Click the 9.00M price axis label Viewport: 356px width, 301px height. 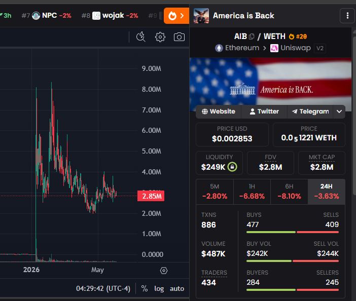(x=152, y=68)
